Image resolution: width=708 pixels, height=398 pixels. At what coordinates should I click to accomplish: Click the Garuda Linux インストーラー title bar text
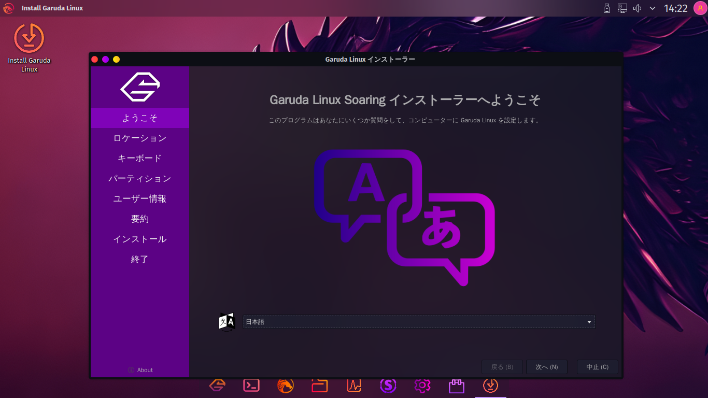coord(370,59)
